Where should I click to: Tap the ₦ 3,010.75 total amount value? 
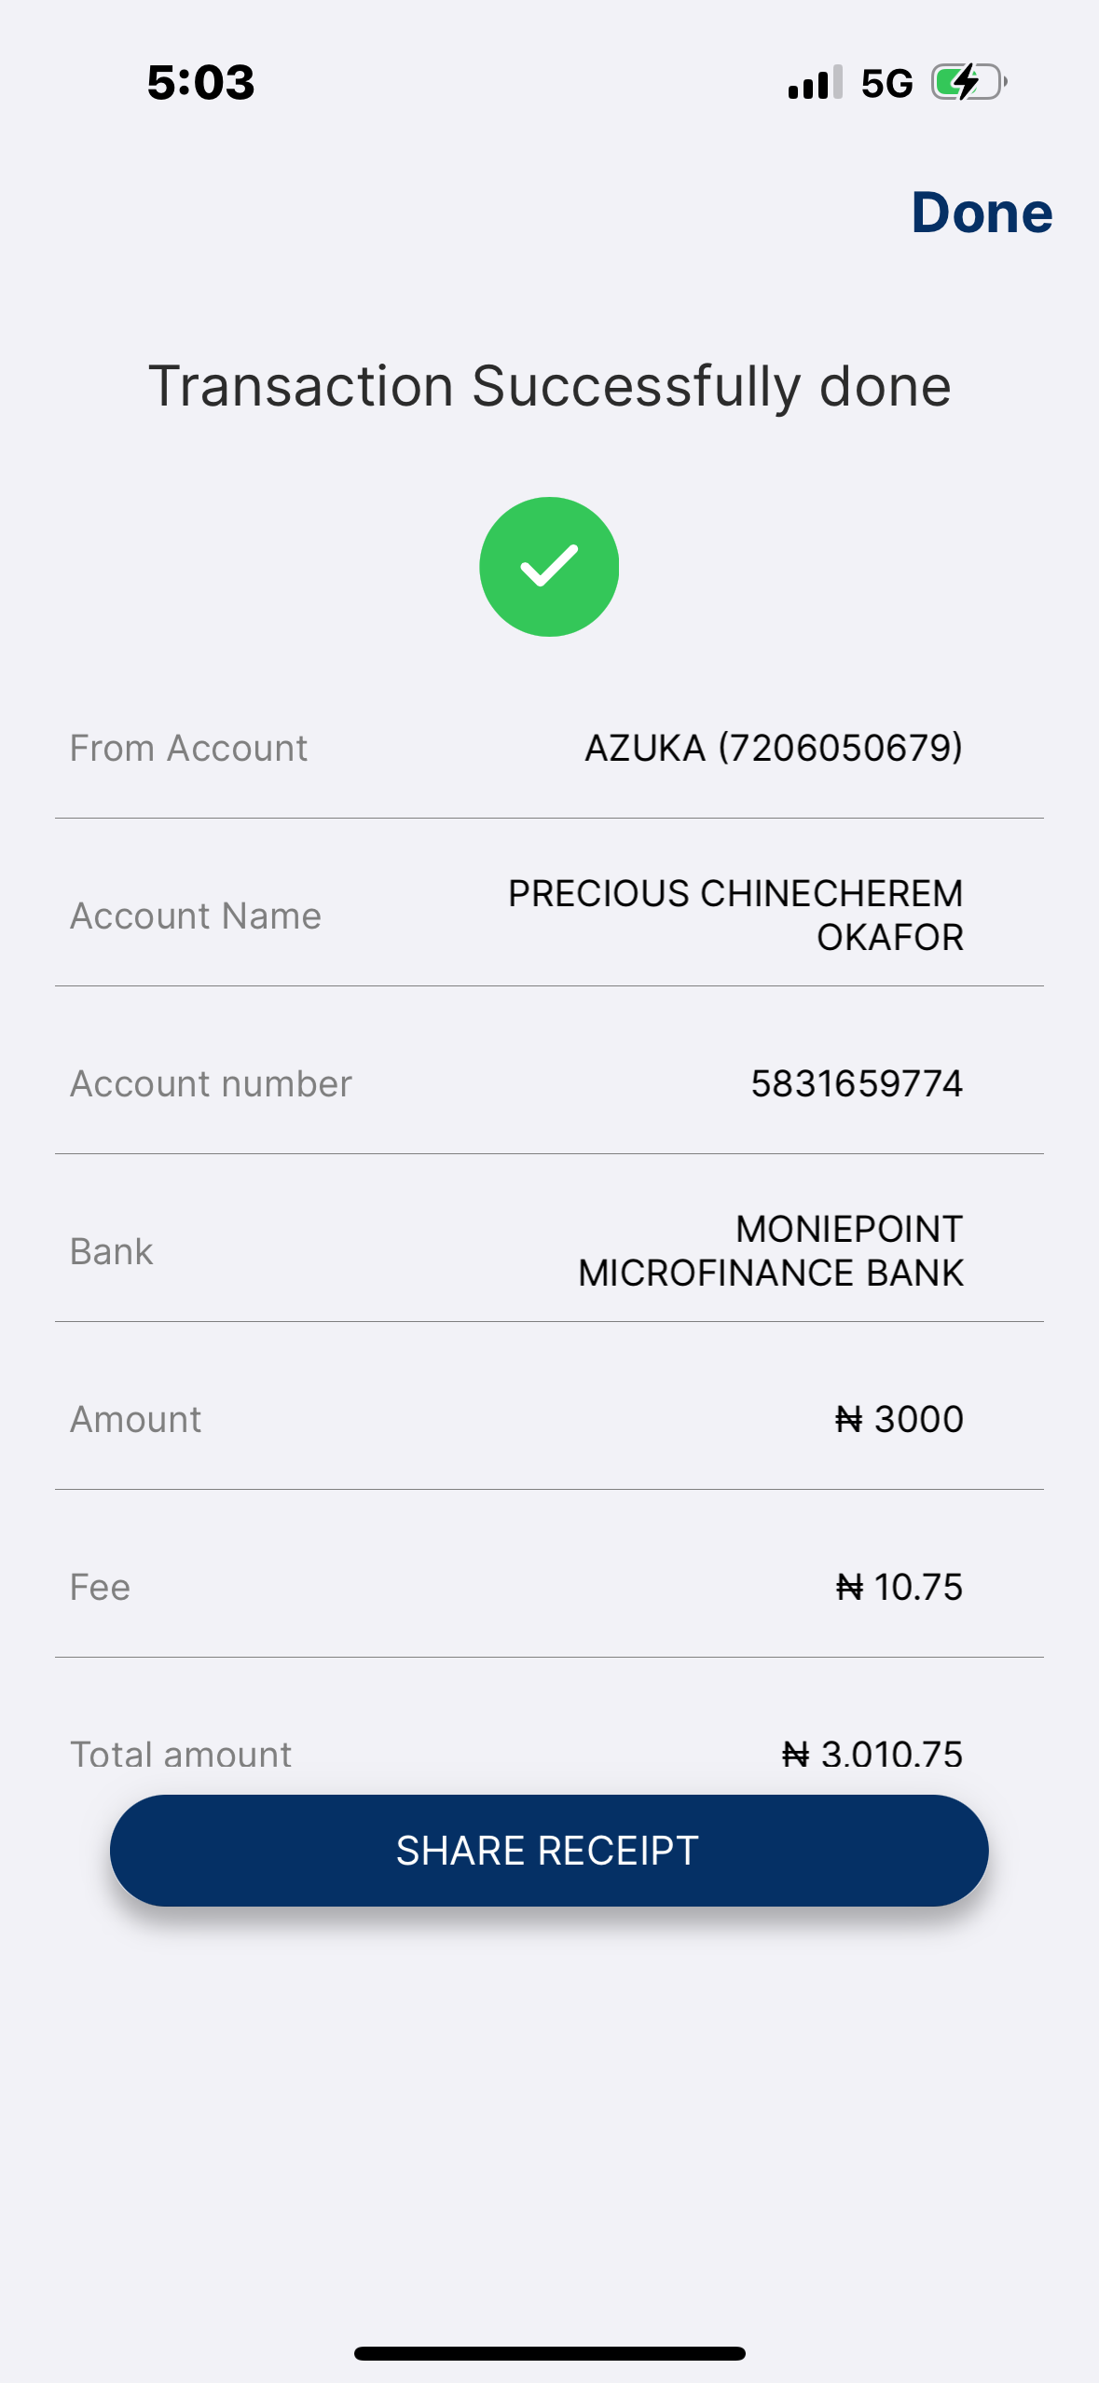pyautogui.click(x=872, y=1755)
